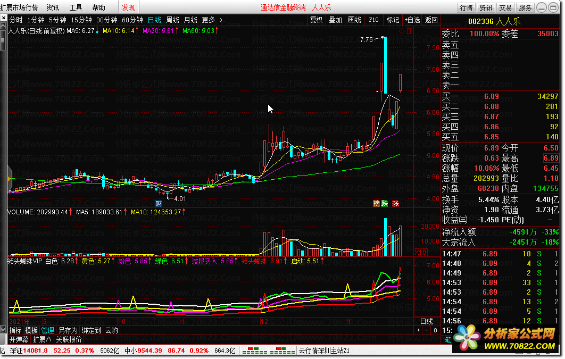Select the 日线 period tab
The width and height of the screenshot is (565, 359).
(154, 20)
